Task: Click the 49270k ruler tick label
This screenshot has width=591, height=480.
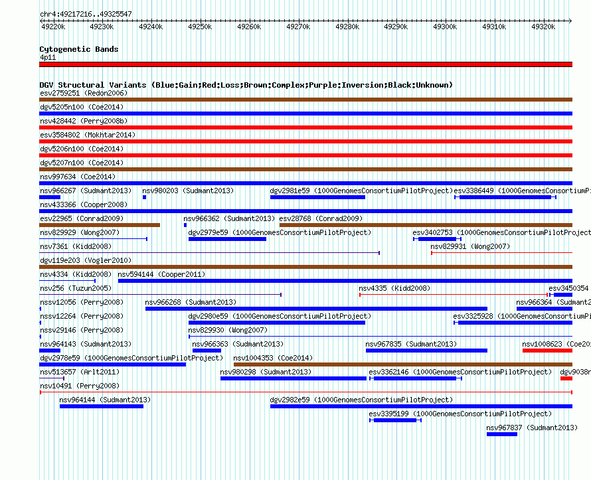Action: click(298, 27)
